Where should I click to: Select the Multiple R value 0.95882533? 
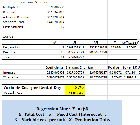pyautogui.click(x=55, y=7)
